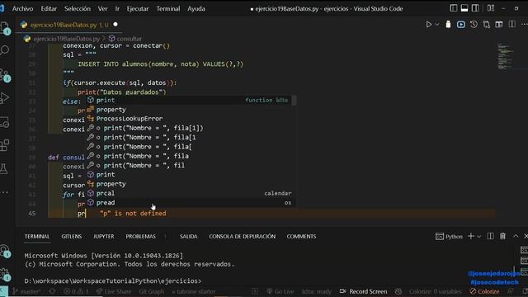Open the Remote Explorer view
The width and height of the screenshot is (528, 297).
point(5,122)
